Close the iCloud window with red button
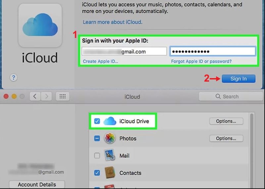The image size is (265, 189). pyautogui.click(x=6, y=96)
